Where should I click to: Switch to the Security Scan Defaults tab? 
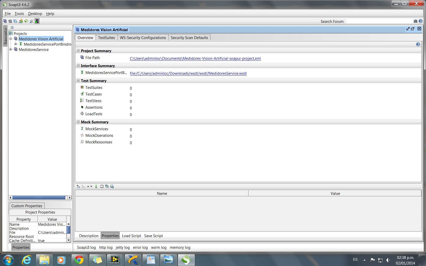[x=189, y=37]
